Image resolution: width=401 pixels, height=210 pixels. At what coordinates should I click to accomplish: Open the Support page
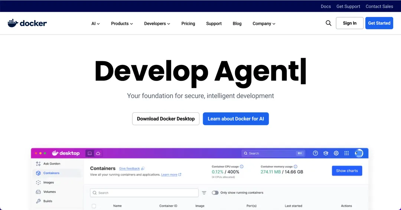(214, 23)
